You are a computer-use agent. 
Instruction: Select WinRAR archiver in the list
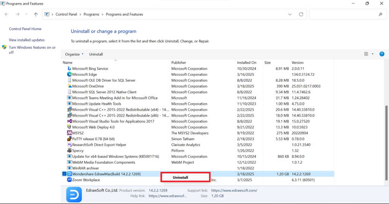tap(85, 168)
